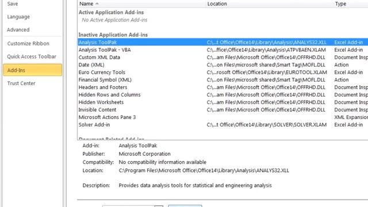Screen dimensions: 368x207
Task: Click the XML Expansion type cell
Action: pyautogui.click(x=351, y=117)
